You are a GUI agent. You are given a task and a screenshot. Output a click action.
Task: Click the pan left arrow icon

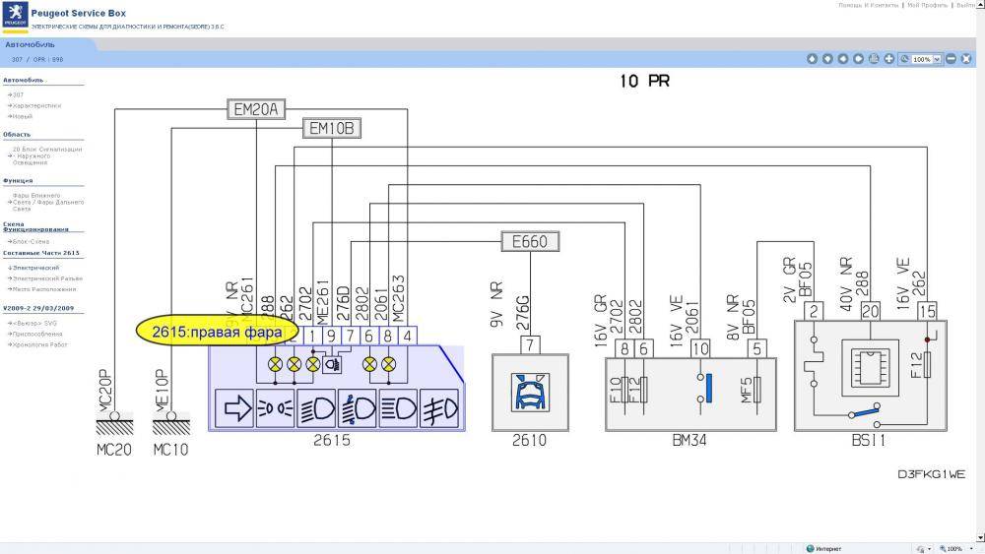click(843, 59)
